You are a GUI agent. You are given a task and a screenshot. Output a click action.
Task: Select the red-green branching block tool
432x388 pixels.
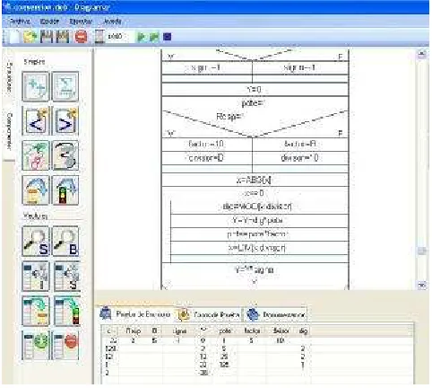[x=35, y=155]
